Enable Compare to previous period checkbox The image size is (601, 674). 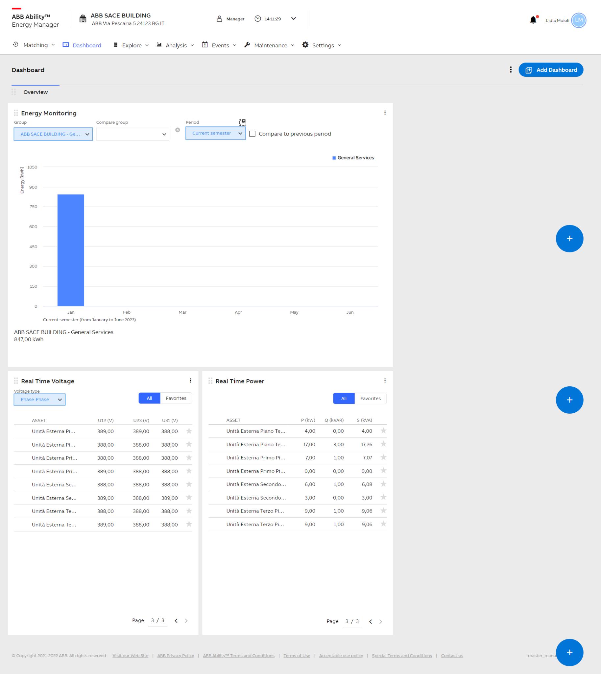(x=252, y=134)
